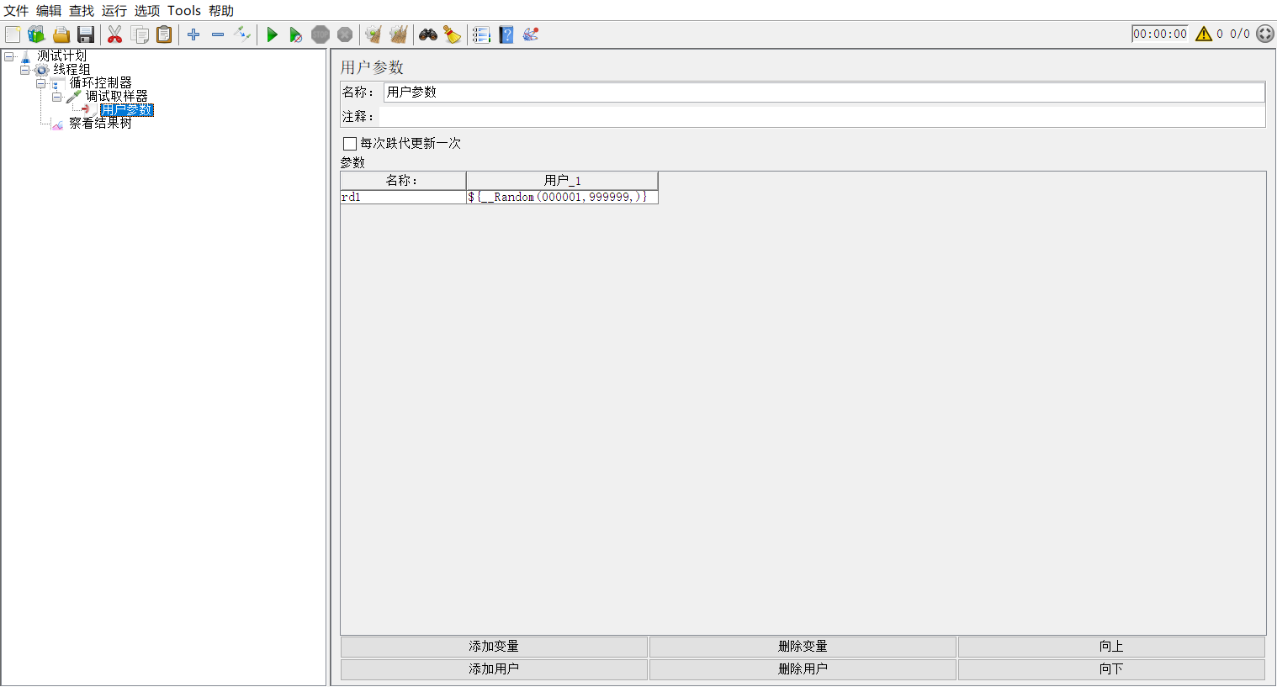Collapse all nodes with minus icon

(x=217, y=34)
